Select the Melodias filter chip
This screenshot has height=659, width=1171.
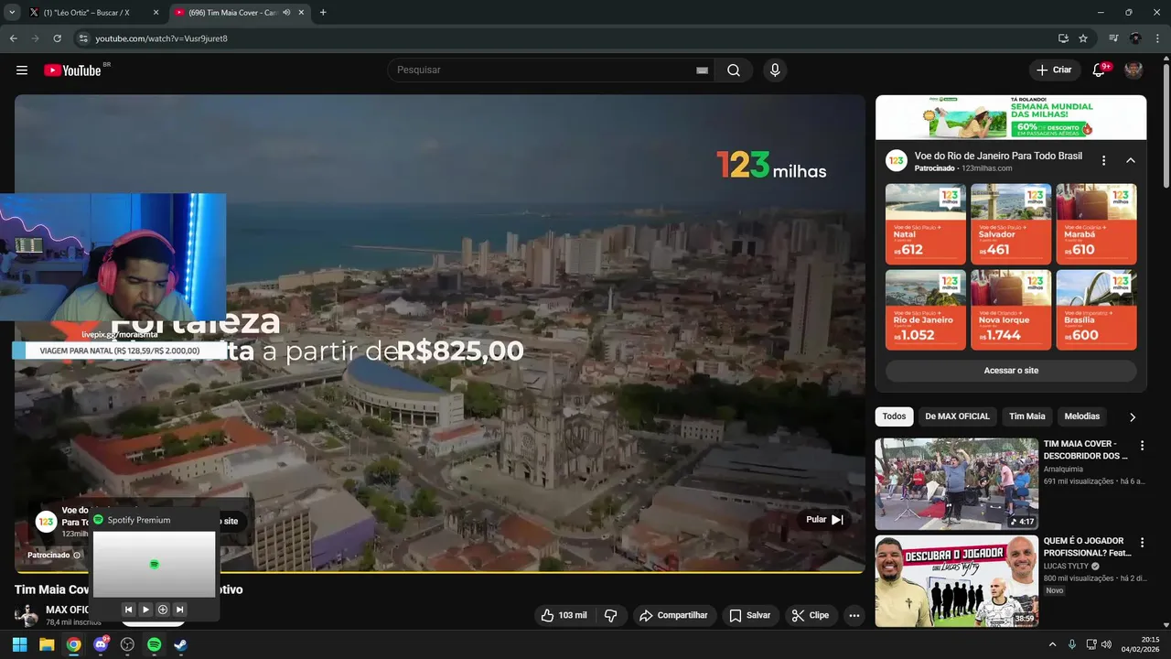1082,416
